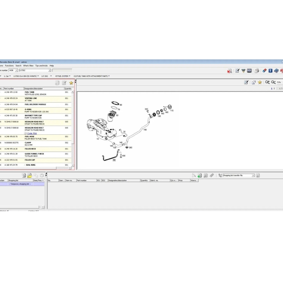Open the notes editor icon in main toolbar

[x=237, y=71]
